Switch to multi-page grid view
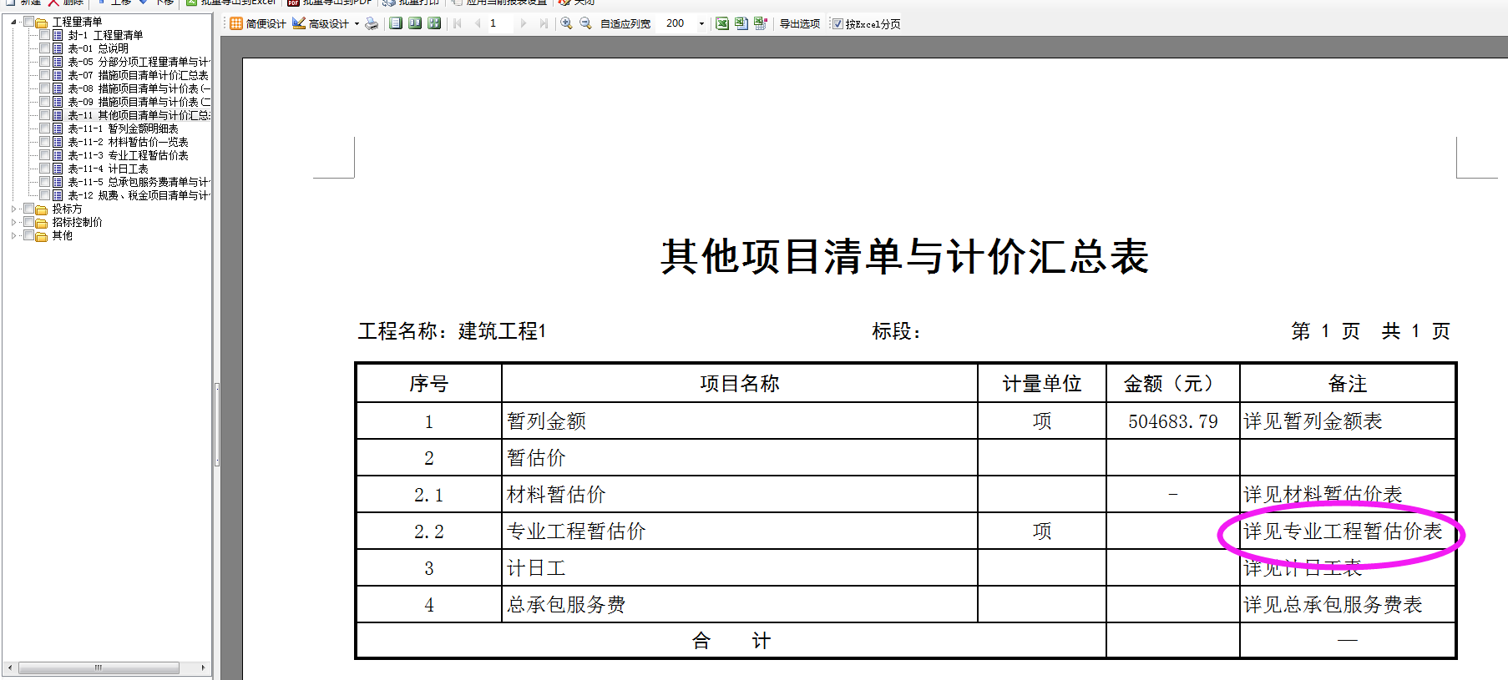Viewport: 1508px width, 680px height. coord(434,23)
